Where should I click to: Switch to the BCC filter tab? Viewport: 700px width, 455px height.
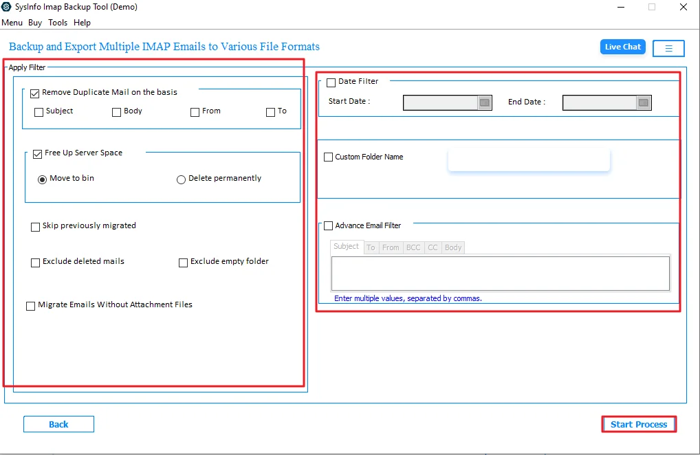pos(413,247)
